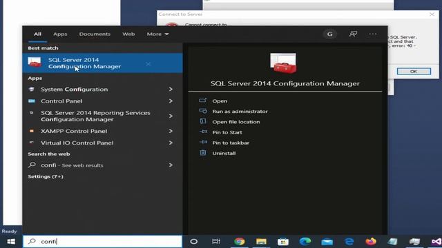The height and width of the screenshot is (248, 442).
Task: Launch Firefox from the taskbar
Action: pyautogui.click(x=371, y=242)
